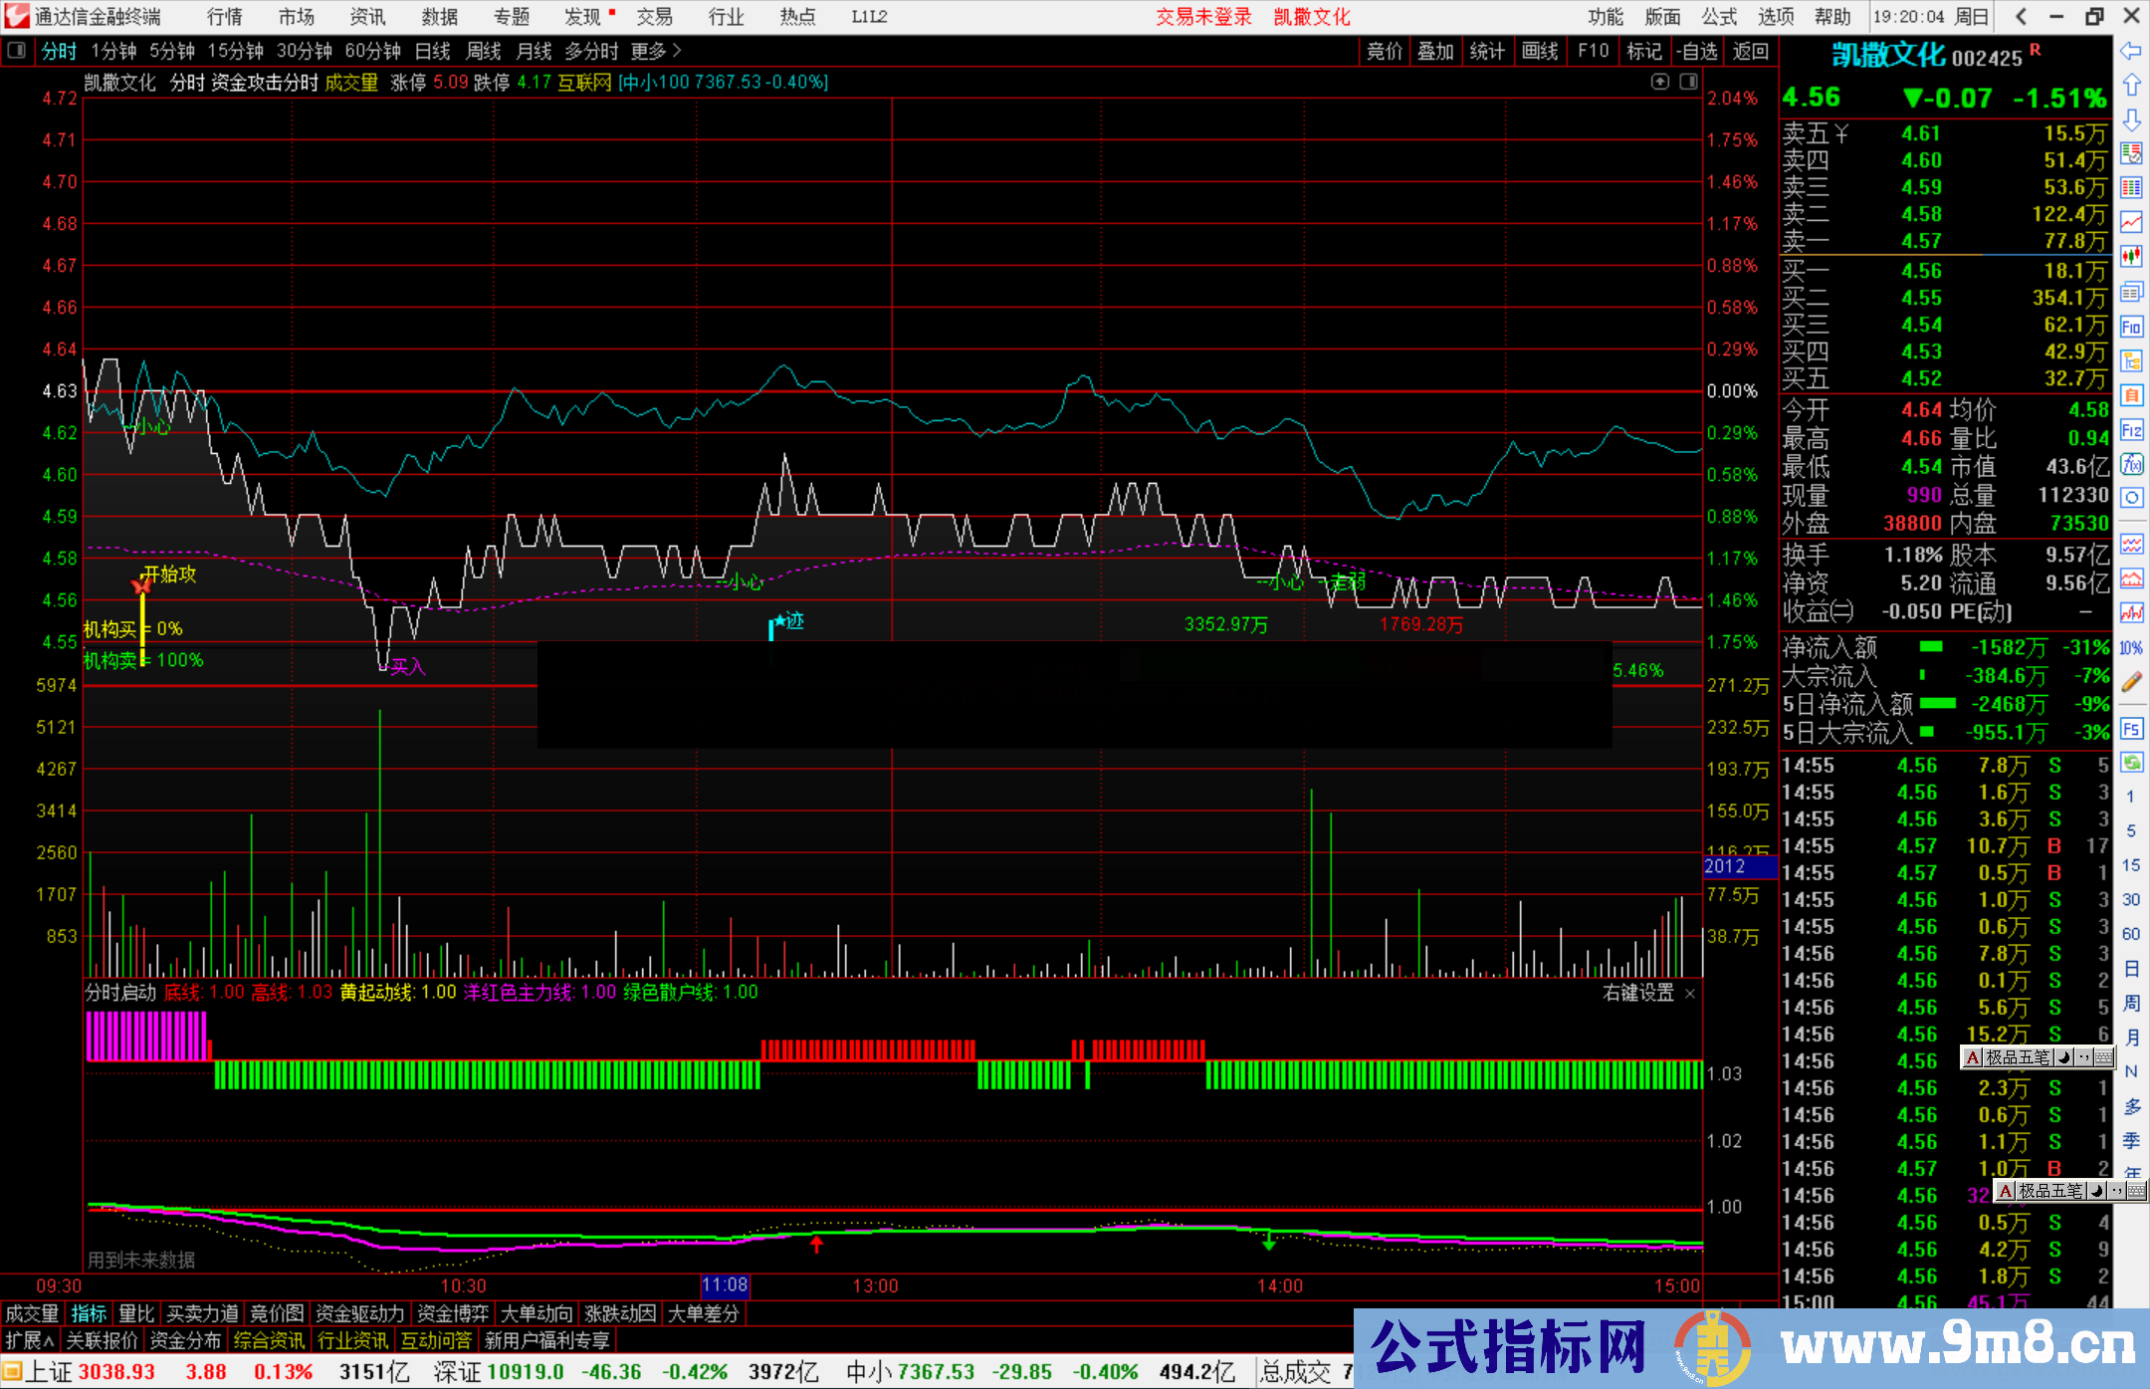Switch to the 日线 period tab

click(432, 51)
